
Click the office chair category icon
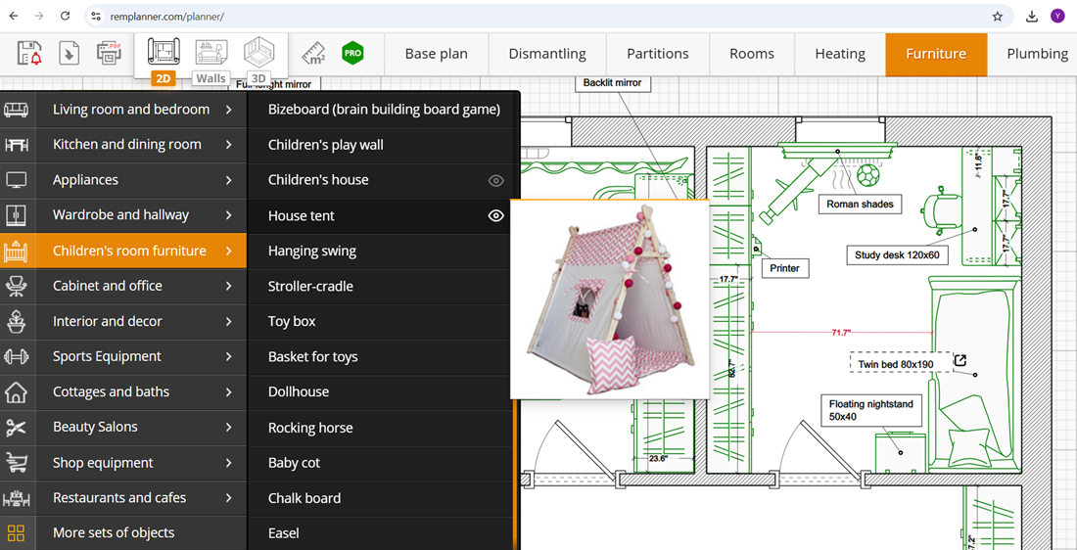click(x=16, y=286)
